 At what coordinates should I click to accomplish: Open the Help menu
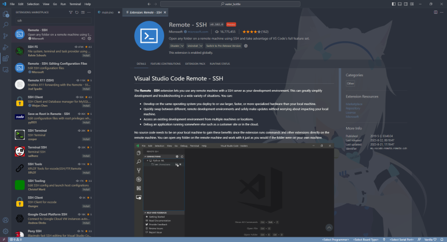pyautogui.click(x=87, y=4)
